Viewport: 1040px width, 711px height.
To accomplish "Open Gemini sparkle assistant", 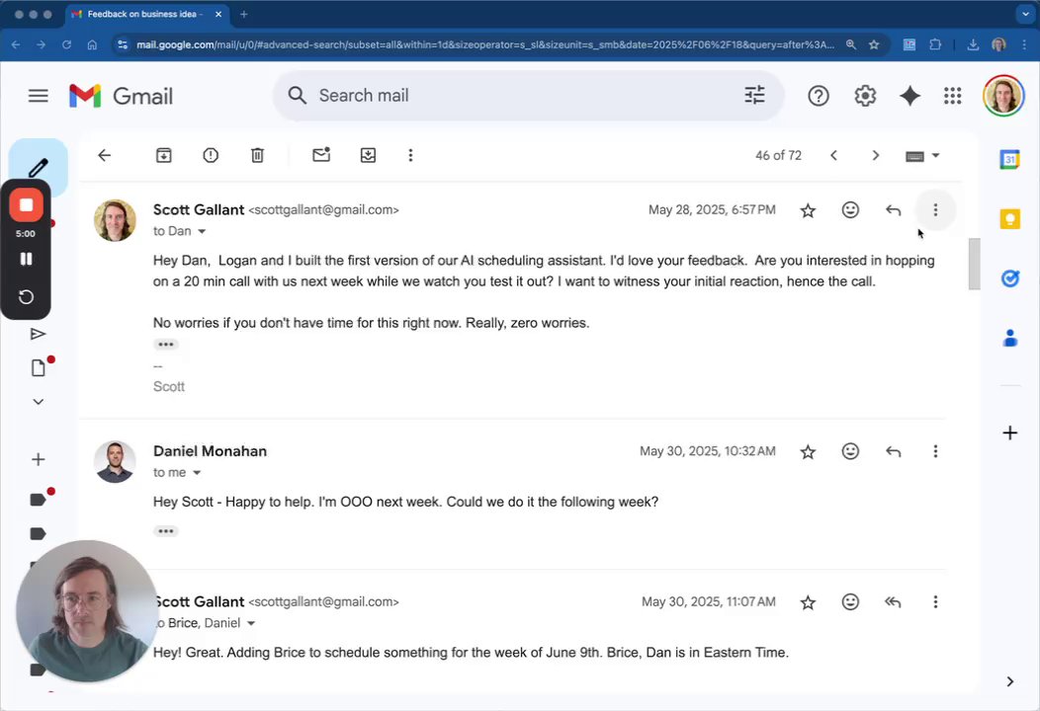I will coord(910,96).
